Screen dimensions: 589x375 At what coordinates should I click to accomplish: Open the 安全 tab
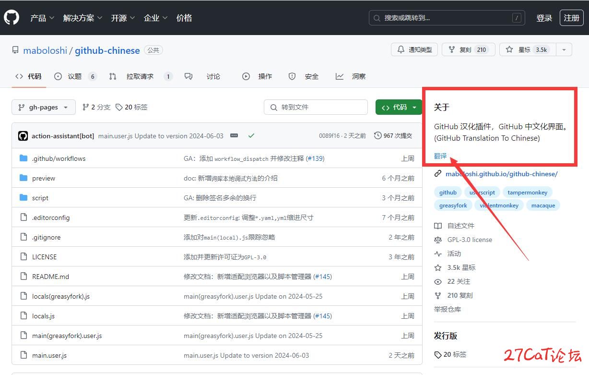[304, 76]
